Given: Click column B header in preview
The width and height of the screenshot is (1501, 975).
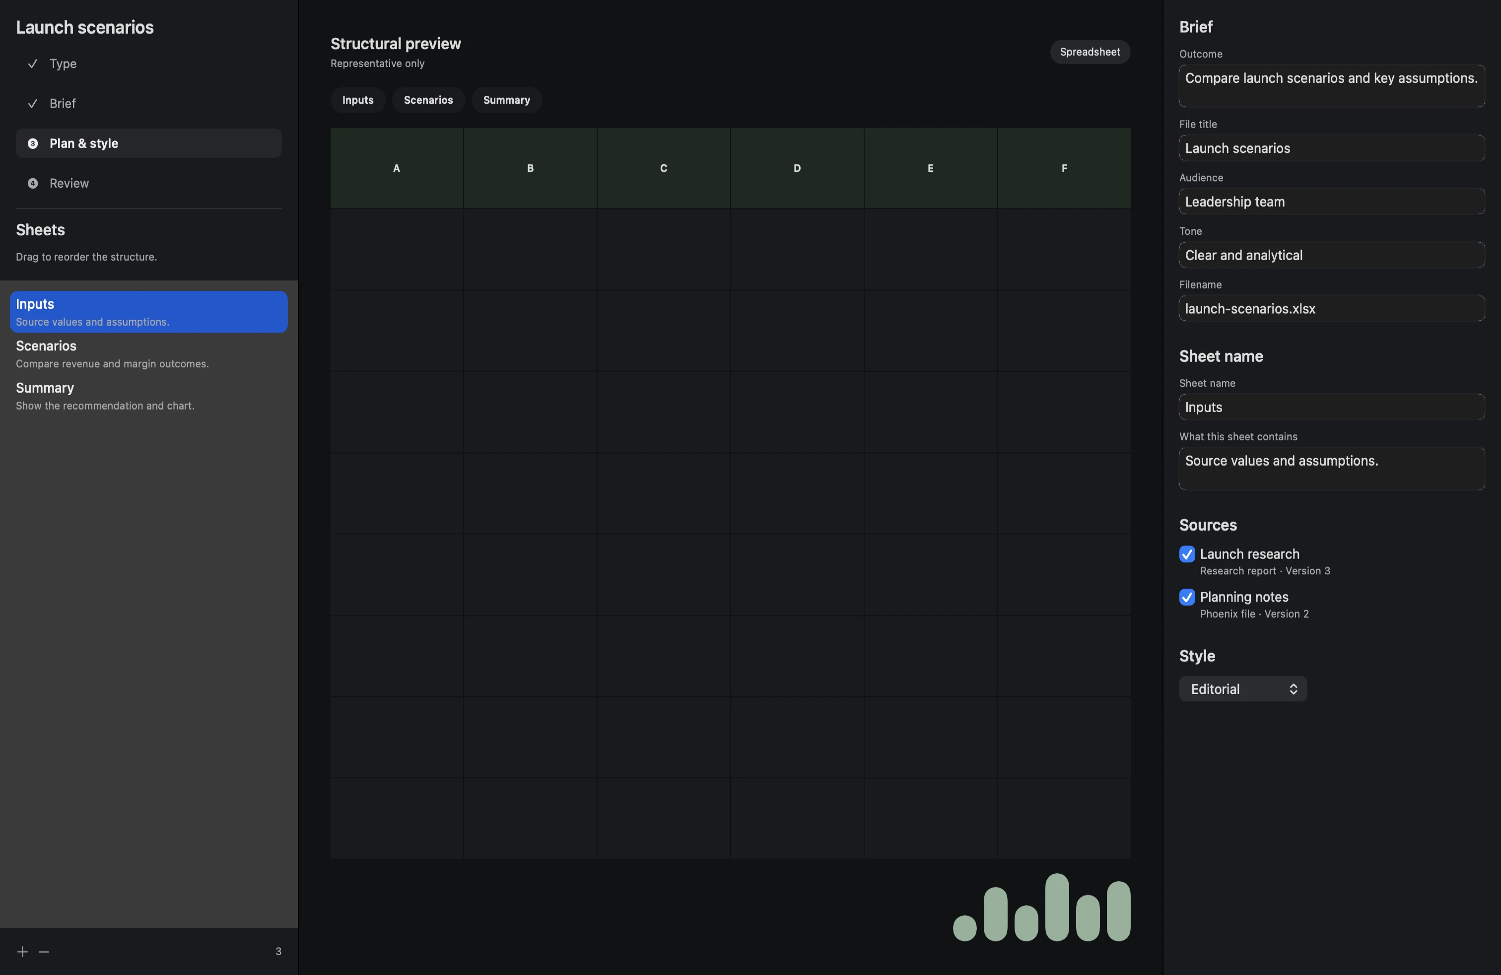Looking at the screenshot, I should 531,168.
